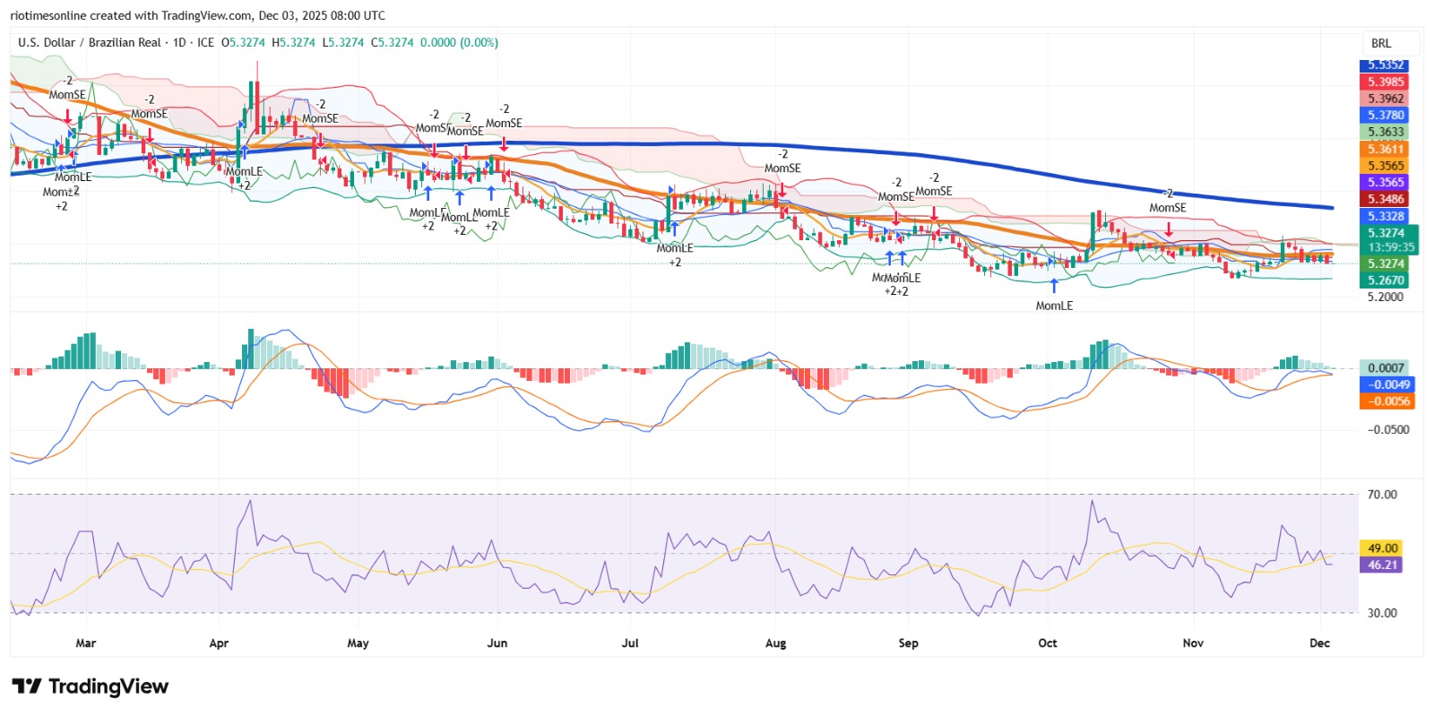Click the open value O5.3274
Screen dimensions: 1434x716
click(244, 42)
